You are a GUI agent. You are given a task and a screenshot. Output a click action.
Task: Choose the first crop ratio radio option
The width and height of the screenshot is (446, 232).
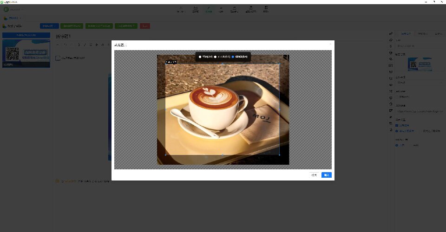(200, 57)
